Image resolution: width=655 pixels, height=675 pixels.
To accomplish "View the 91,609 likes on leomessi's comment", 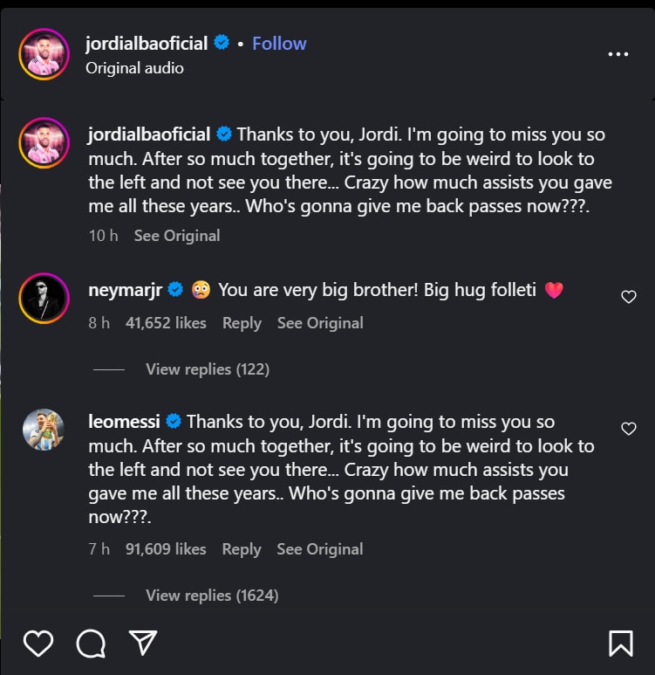I will pos(166,549).
